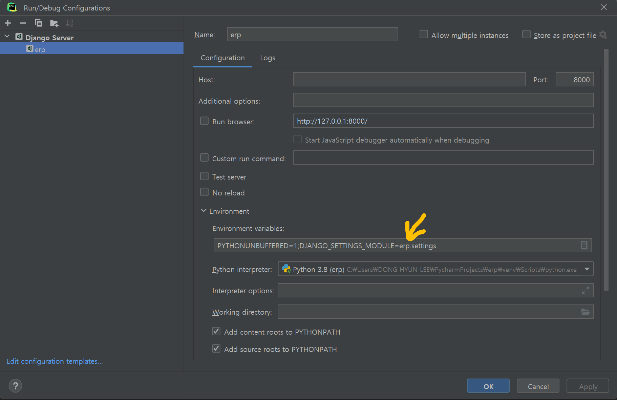Enable Custom run command checkbox
The height and width of the screenshot is (400, 617).
[x=204, y=157]
